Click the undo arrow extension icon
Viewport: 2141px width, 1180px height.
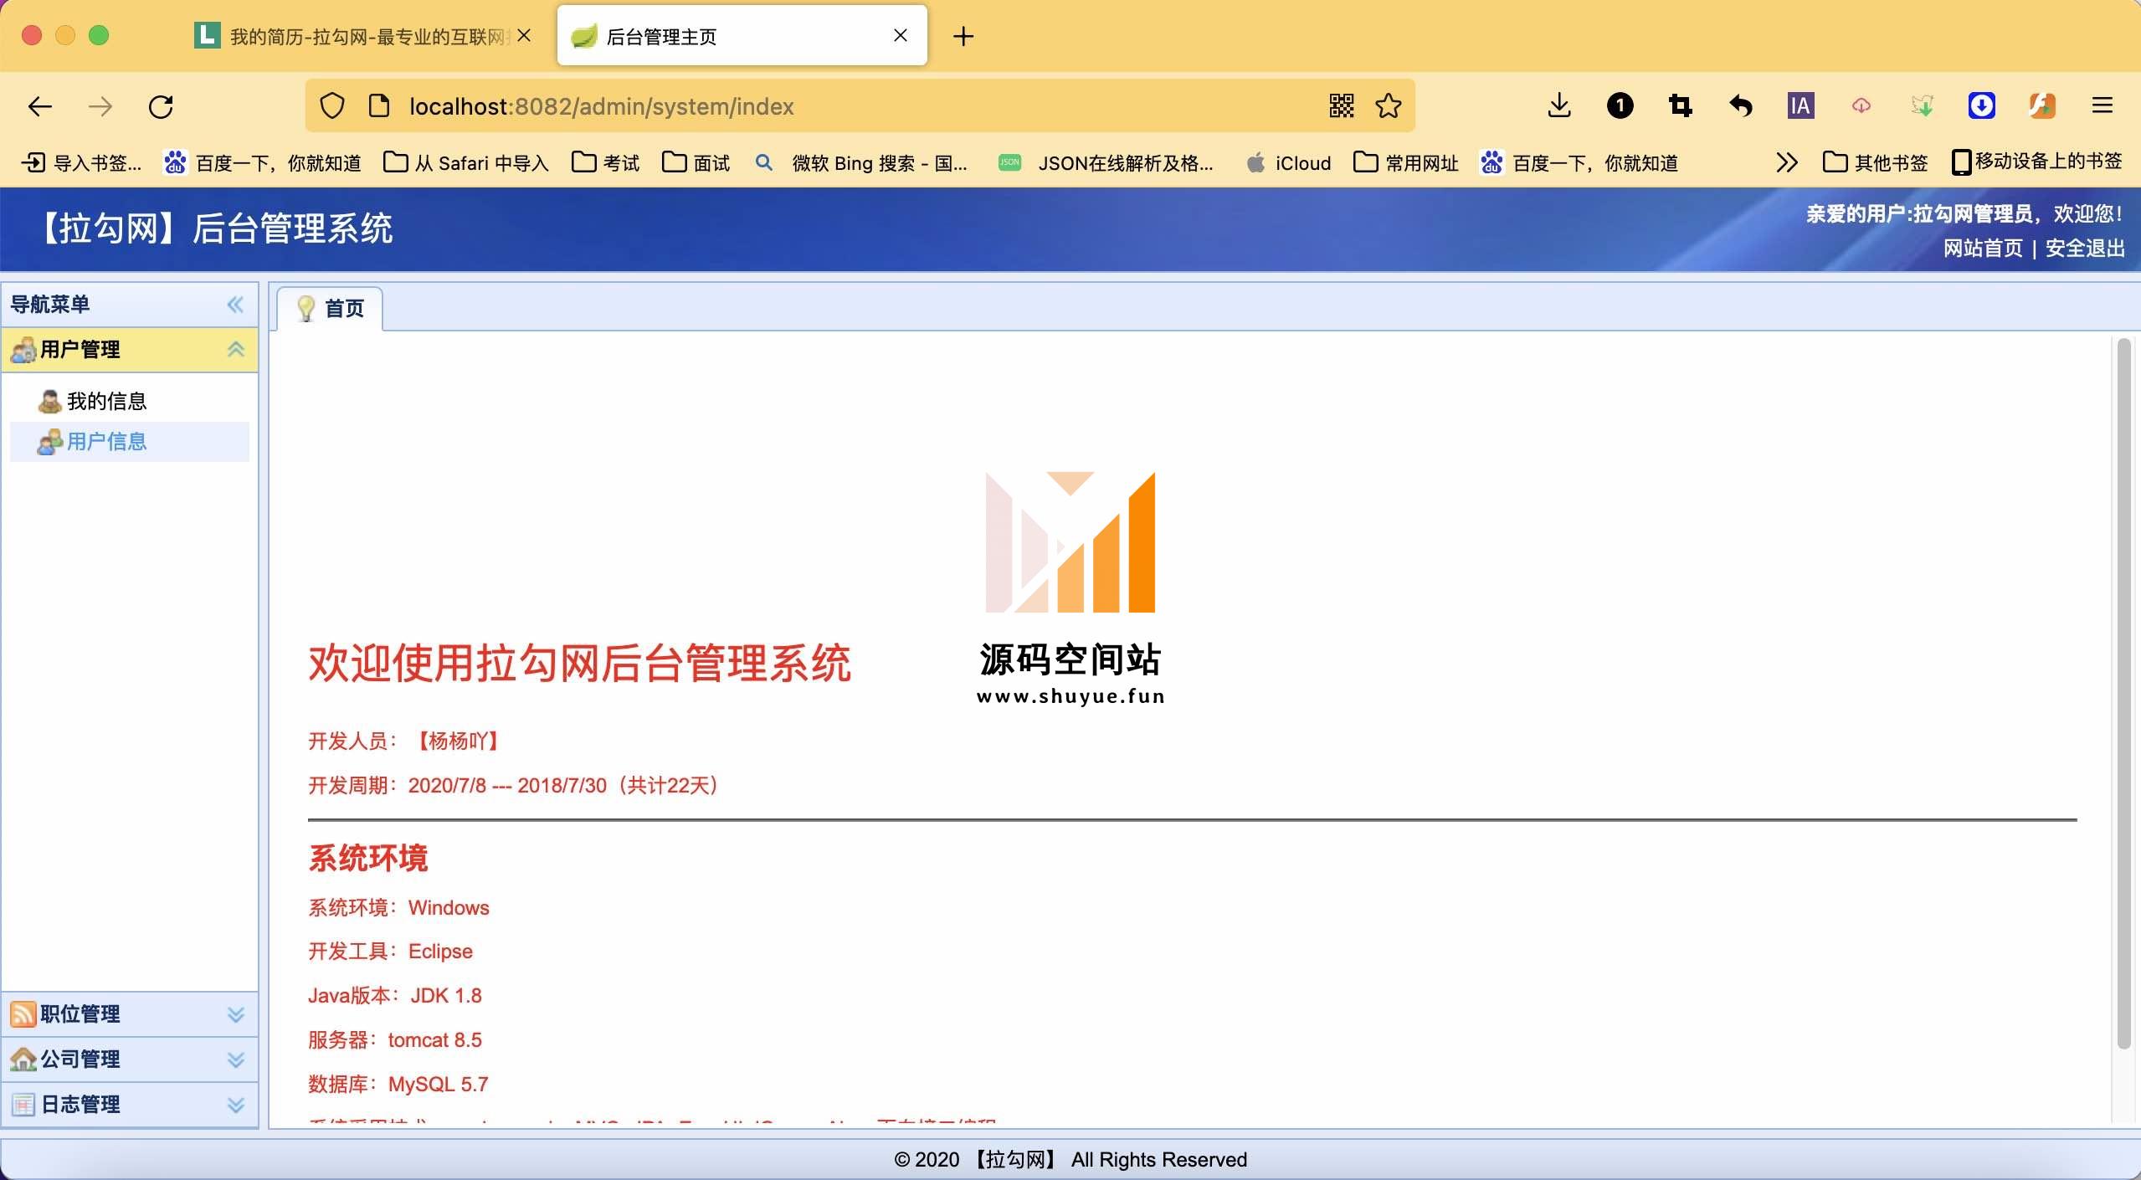(x=1740, y=105)
